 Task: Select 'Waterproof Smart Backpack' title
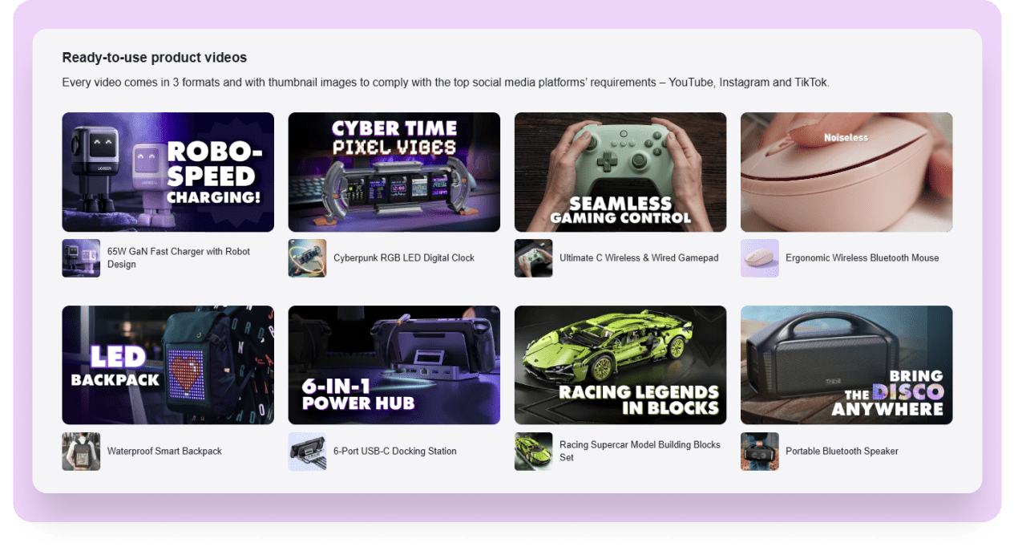click(x=164, y=452)
